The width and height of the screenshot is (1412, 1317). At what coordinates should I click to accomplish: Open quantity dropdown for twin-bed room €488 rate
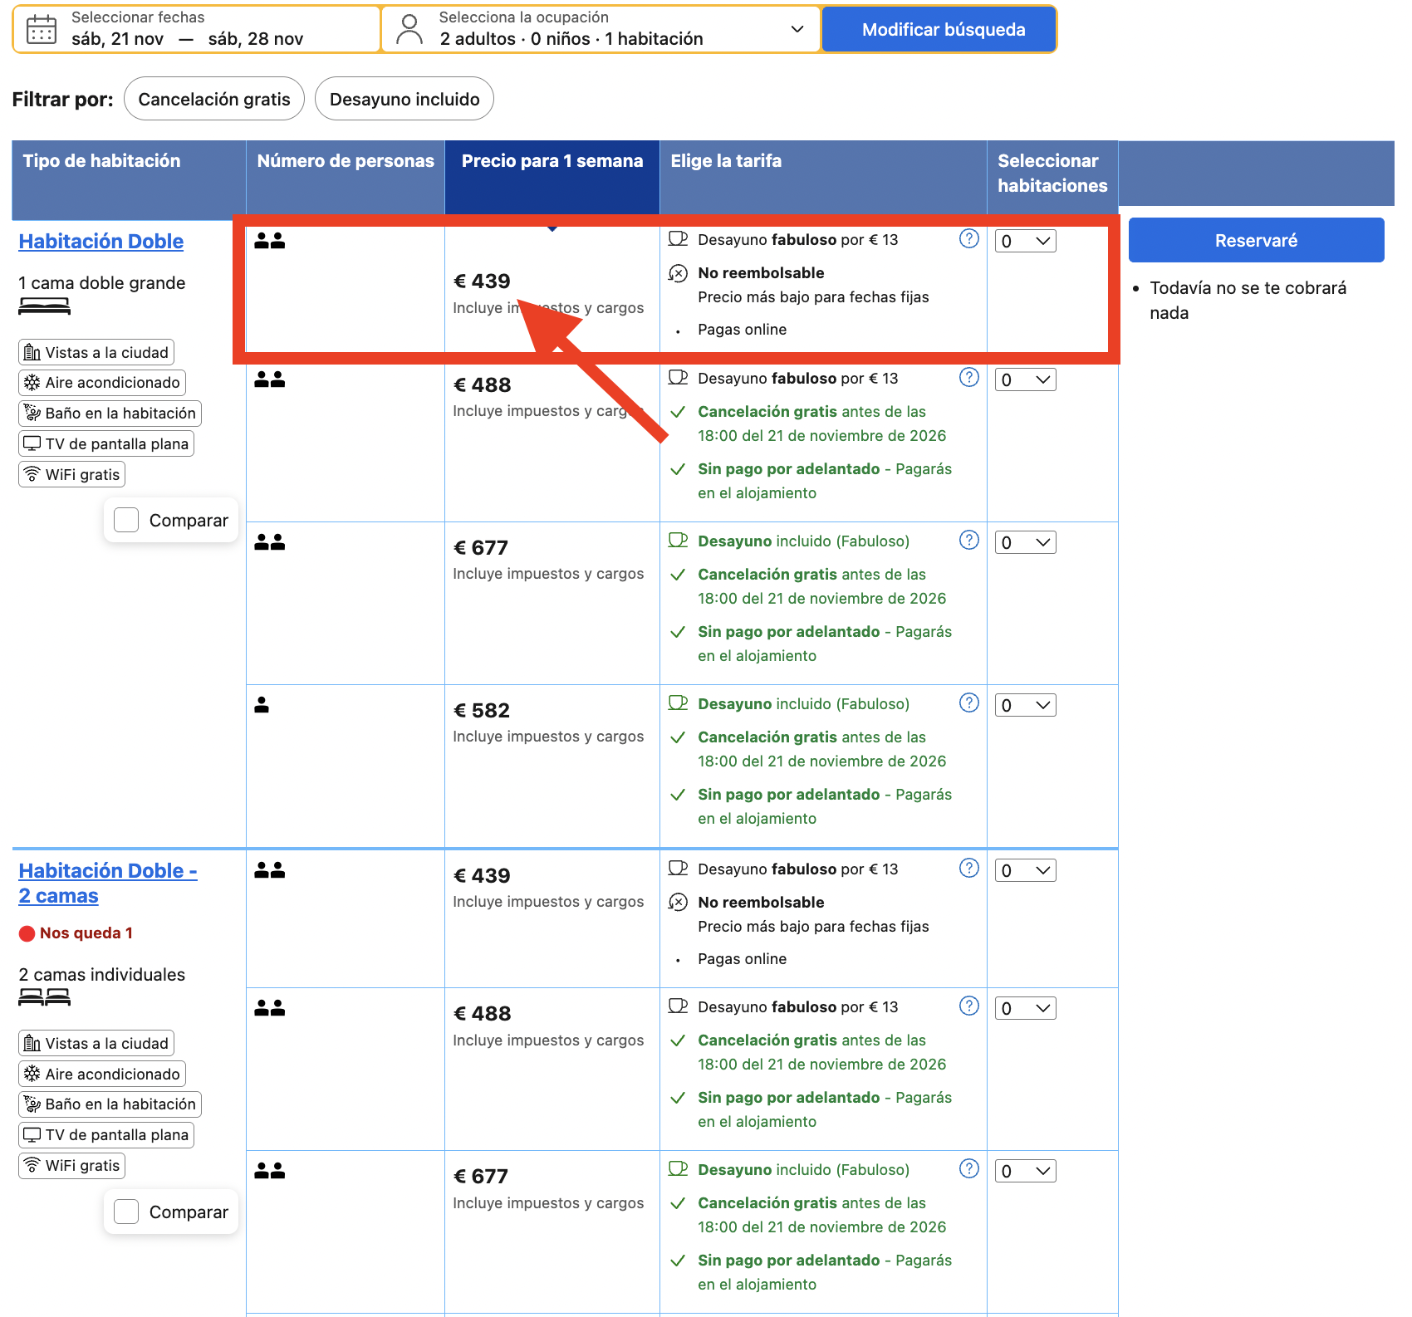1026,1008
